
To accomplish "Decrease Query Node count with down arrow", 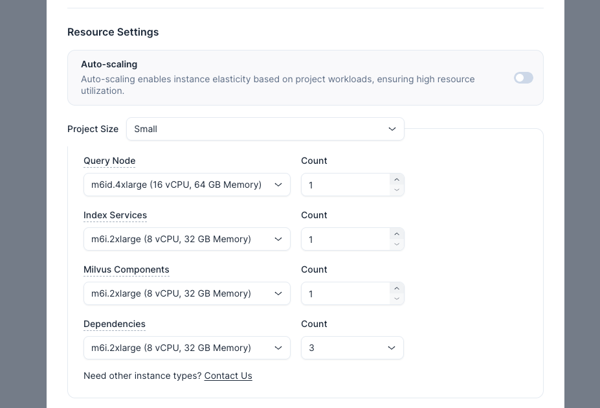I will coord(397,190).
